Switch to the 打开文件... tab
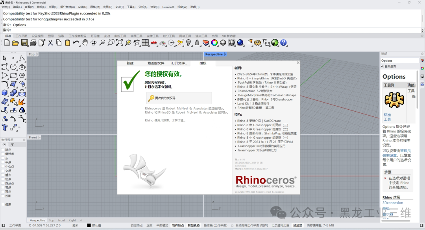Viewport: 425px width, 230px height. point(179,63)
